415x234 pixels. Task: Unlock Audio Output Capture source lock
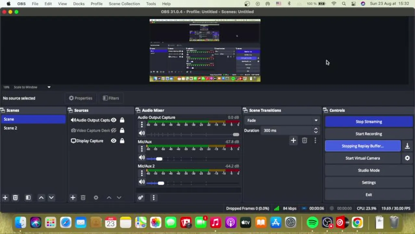point(122,120)
